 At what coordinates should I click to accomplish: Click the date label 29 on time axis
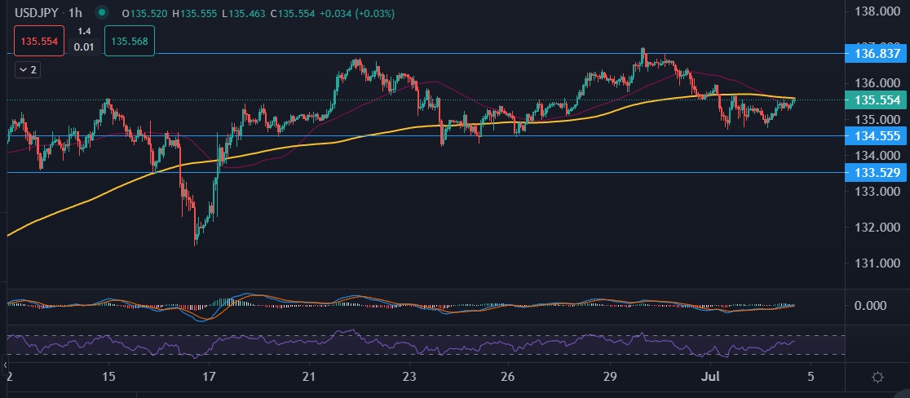609,376
